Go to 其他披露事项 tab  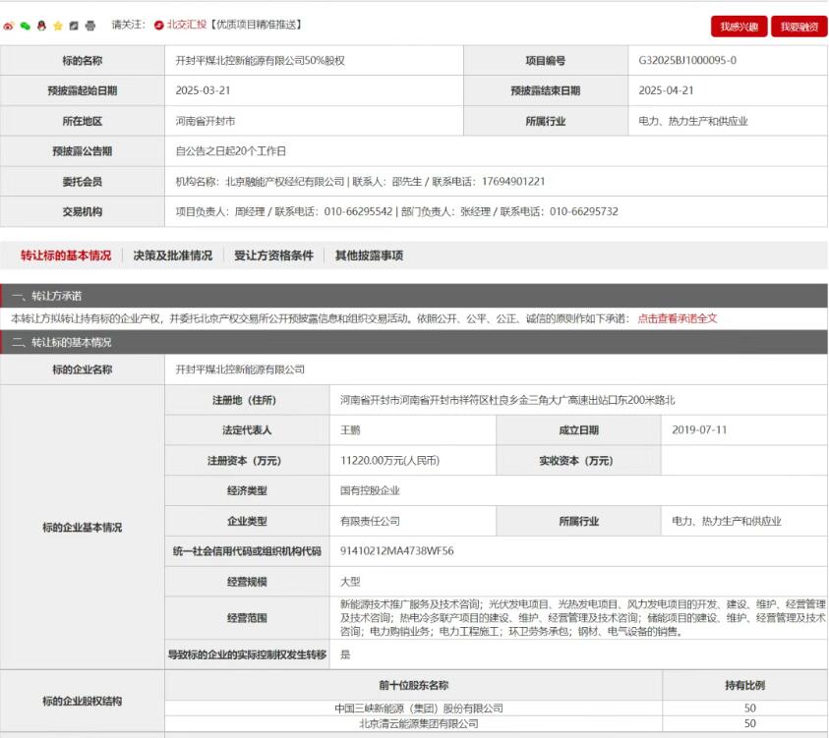[369, 255]
